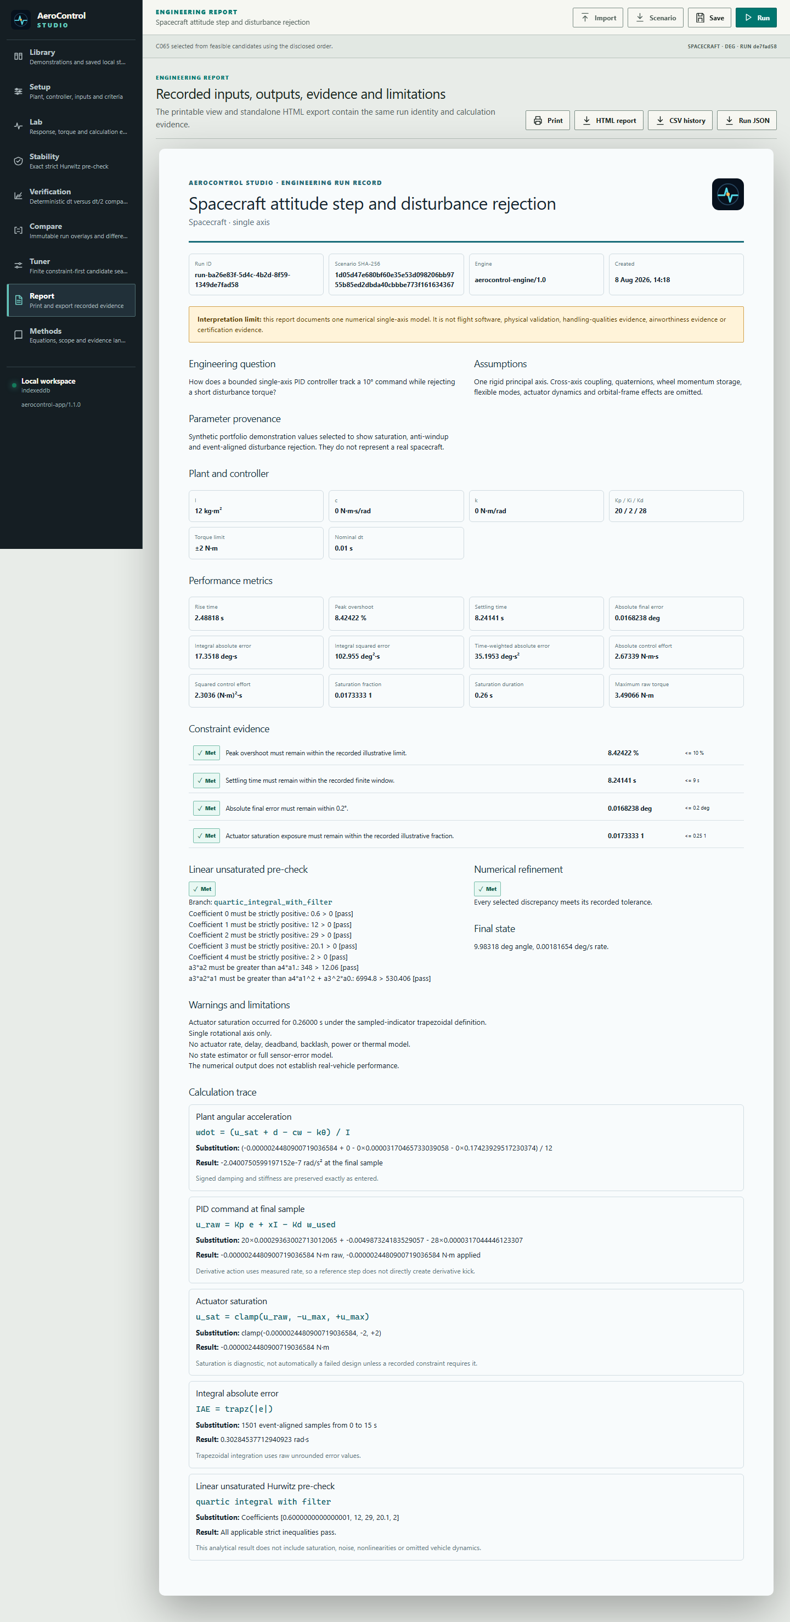This screenshot has width=790, height=1622.
Task: Click the printer icon on Print button
Action: coord(538,120)
